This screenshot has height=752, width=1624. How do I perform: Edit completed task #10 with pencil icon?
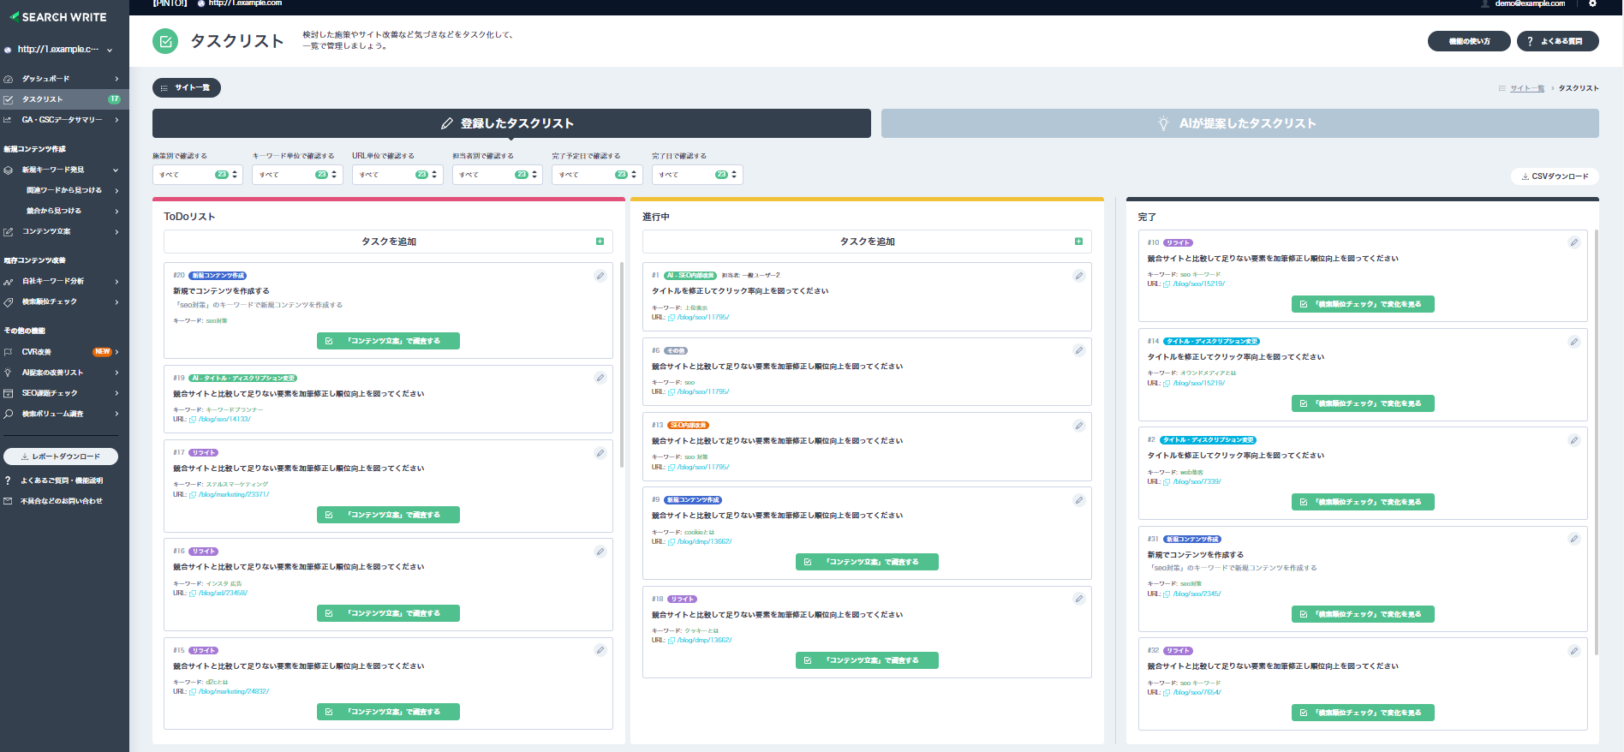click(1574, 242)
